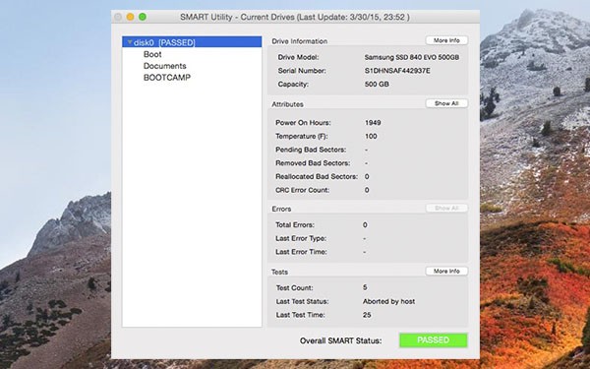Select the BOOTCAMP volume
The image size is (590, 369).
tap(167, 78)
